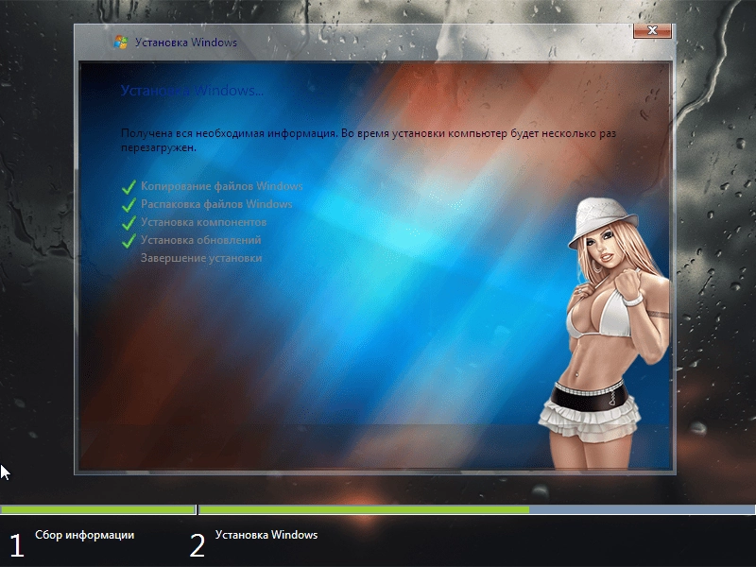Select the 'Завершение установки' step text
This screenshot has height=567, width=756.
[x=201, y=258]
